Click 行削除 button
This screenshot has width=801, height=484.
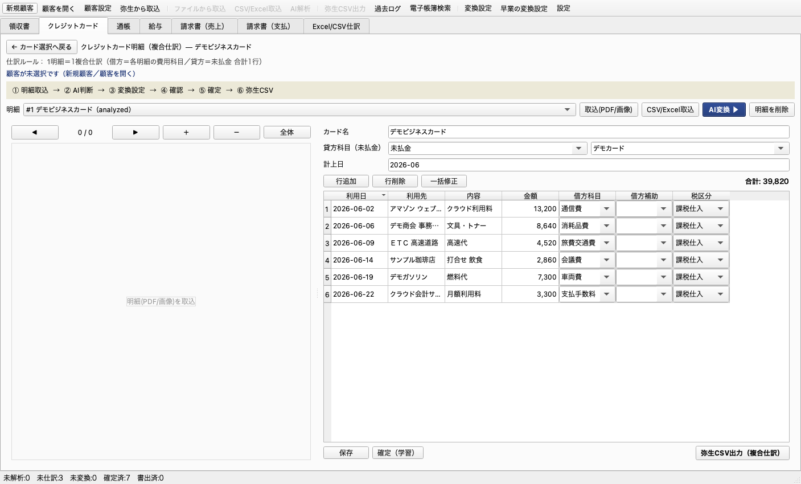click(395, 181)
